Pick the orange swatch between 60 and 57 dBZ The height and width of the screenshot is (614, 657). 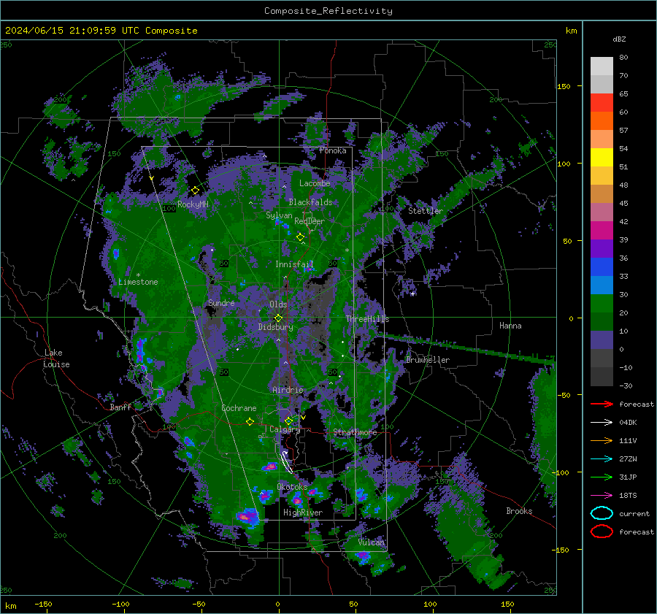pyautogui.click(x=602, y=120)
